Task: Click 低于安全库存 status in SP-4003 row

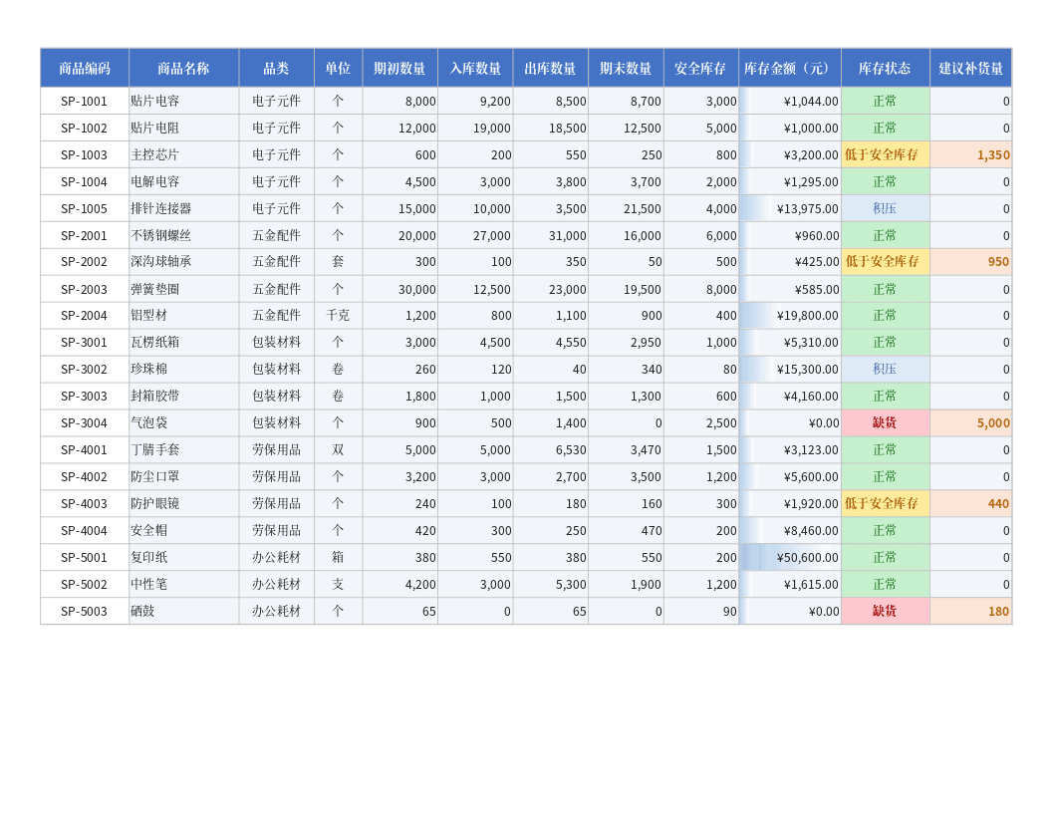Action: (x=885, y=504)
